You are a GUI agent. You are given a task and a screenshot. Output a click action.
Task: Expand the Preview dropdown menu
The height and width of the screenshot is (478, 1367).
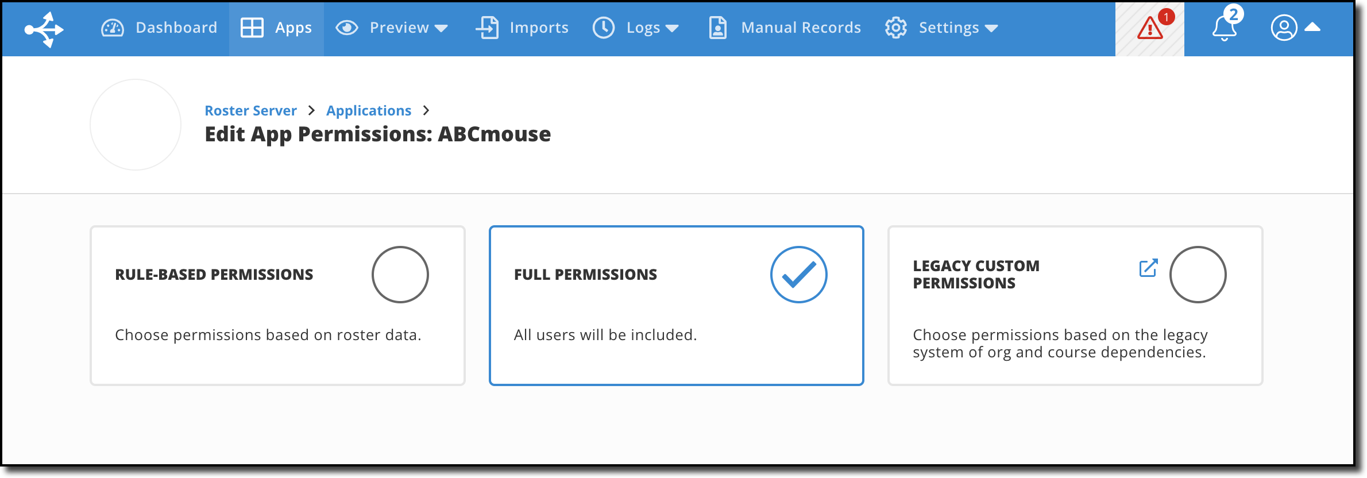pos(441,28)
